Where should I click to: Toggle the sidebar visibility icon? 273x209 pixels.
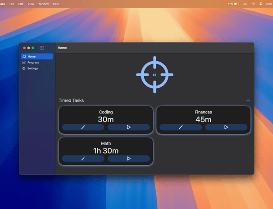42,48
